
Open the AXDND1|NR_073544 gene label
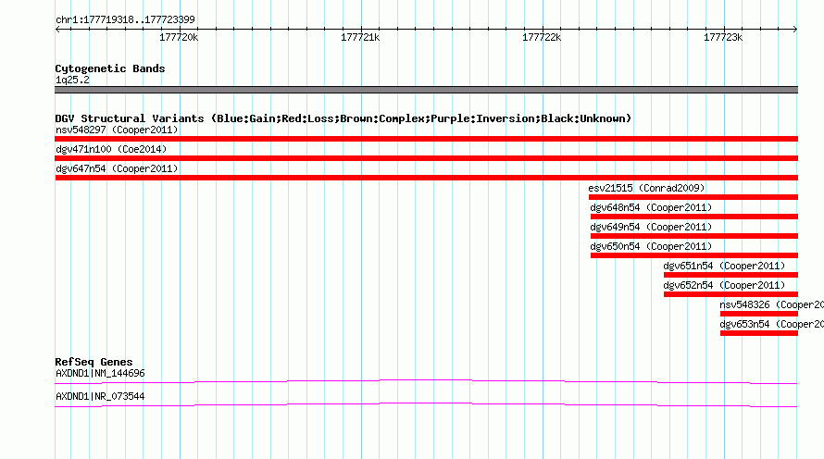pos(100,396)
